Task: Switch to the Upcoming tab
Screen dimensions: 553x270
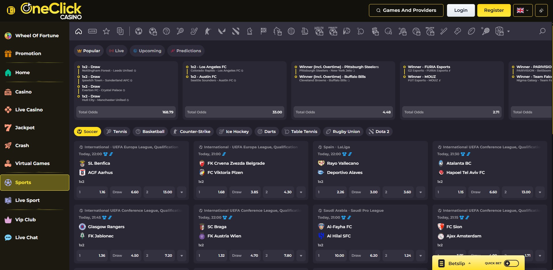Action: click(147, 51)
